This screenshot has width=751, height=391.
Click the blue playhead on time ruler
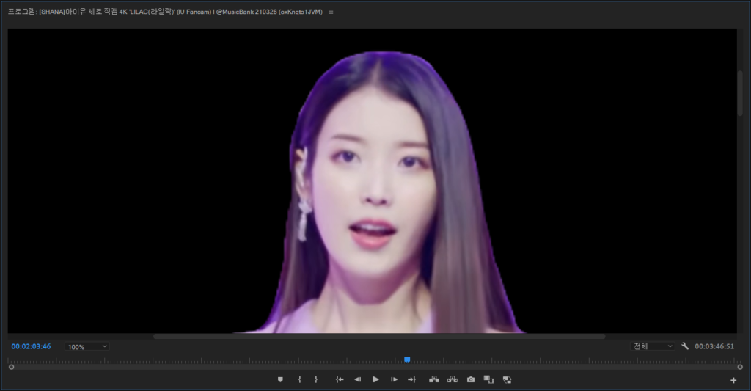(407, 359)
